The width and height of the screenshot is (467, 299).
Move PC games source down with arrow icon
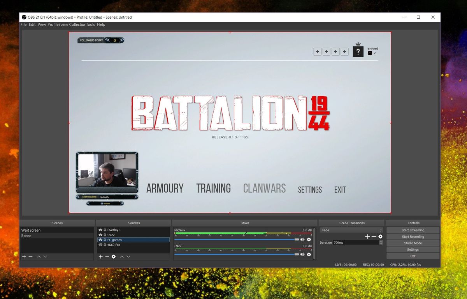point(128,256)
